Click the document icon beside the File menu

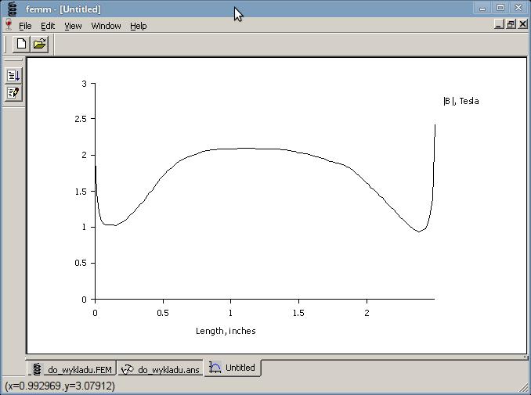coord(9,25)
